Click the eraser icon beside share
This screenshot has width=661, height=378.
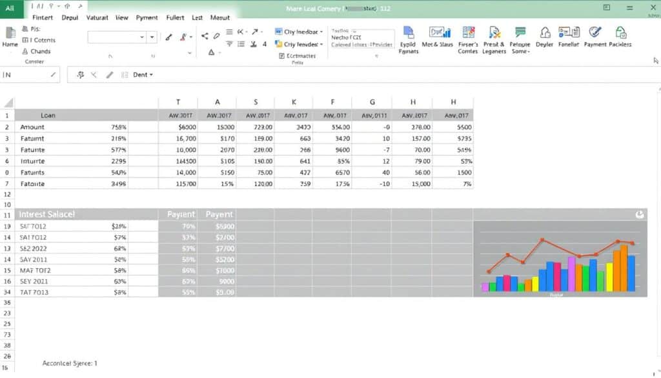[216, 36]
